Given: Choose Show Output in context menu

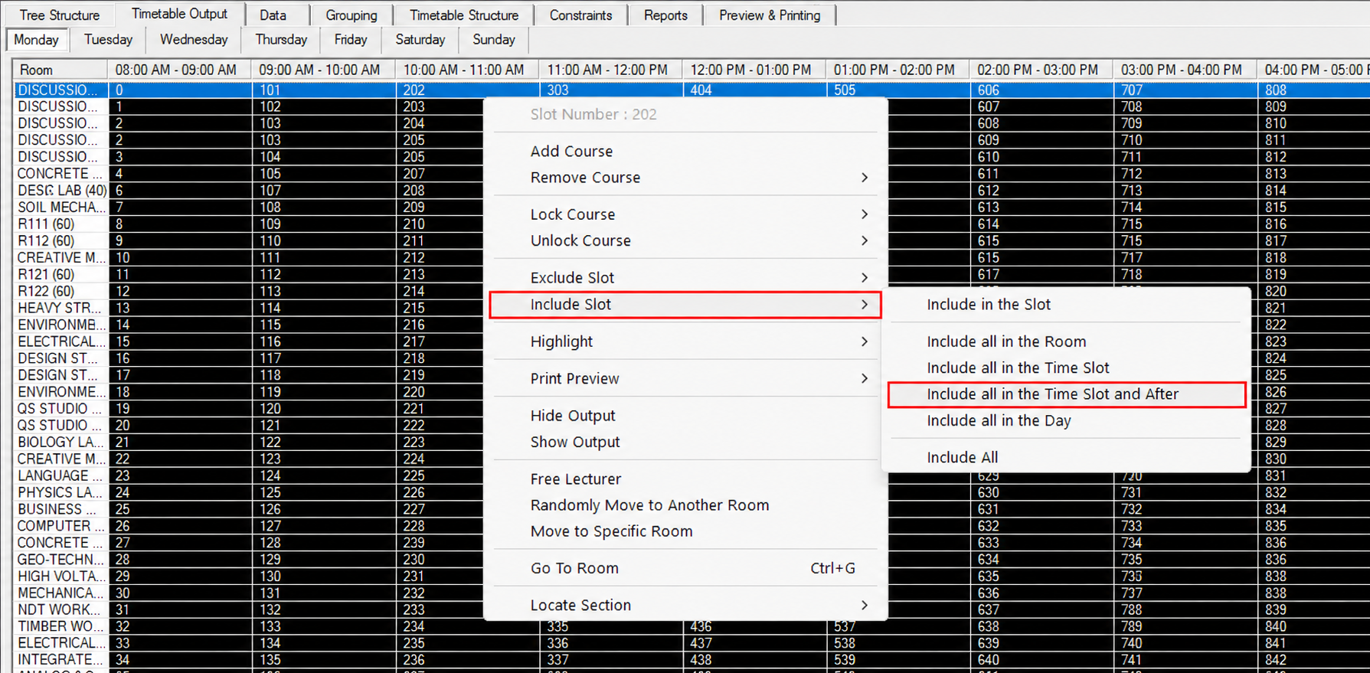Looking at the screenshot, I should 685,442.
